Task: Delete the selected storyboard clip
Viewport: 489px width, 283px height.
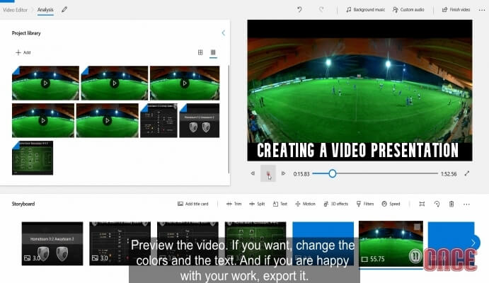Action: point(451,204)
